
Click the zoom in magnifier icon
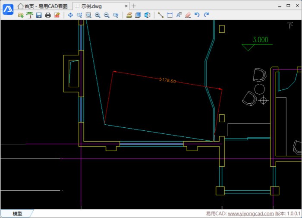coord(98,15)
